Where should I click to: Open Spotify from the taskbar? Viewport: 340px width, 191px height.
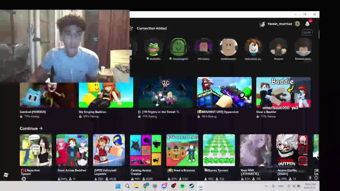tap(182, 186)
